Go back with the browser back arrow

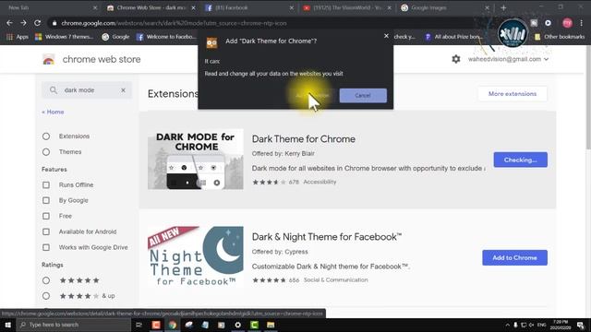[x=9, y=23]
